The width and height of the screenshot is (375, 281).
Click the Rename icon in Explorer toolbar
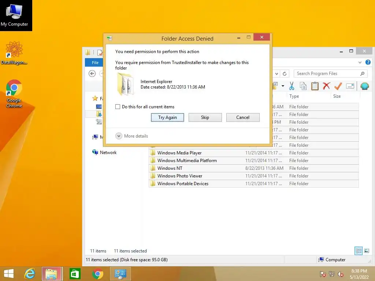(x=350, y=86)
